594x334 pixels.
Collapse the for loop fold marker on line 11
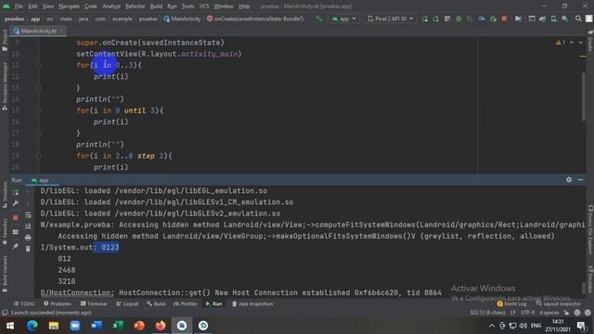pos(39,65)
